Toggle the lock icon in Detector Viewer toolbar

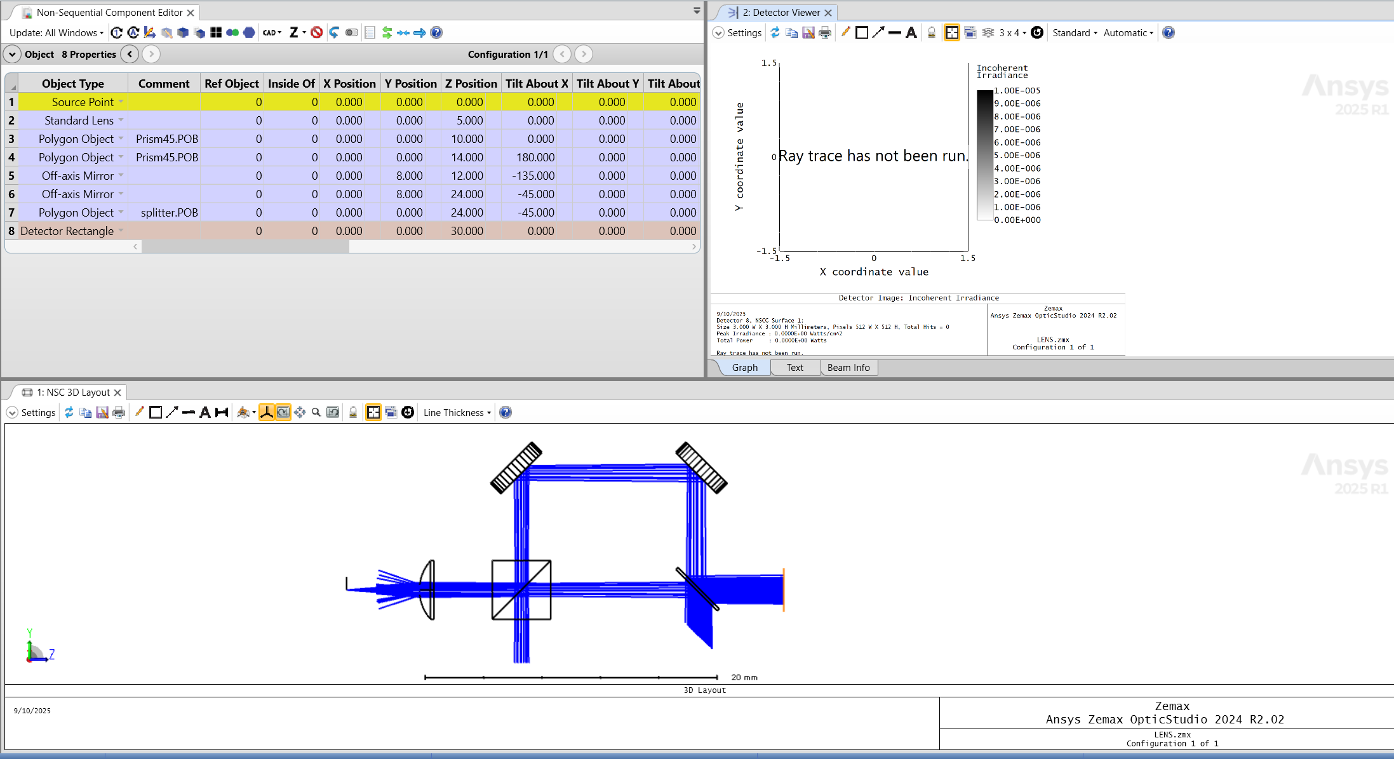click(x=930, y=32)
